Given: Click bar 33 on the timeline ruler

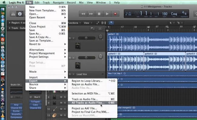Looking at the screenshot, I should 135,27.
